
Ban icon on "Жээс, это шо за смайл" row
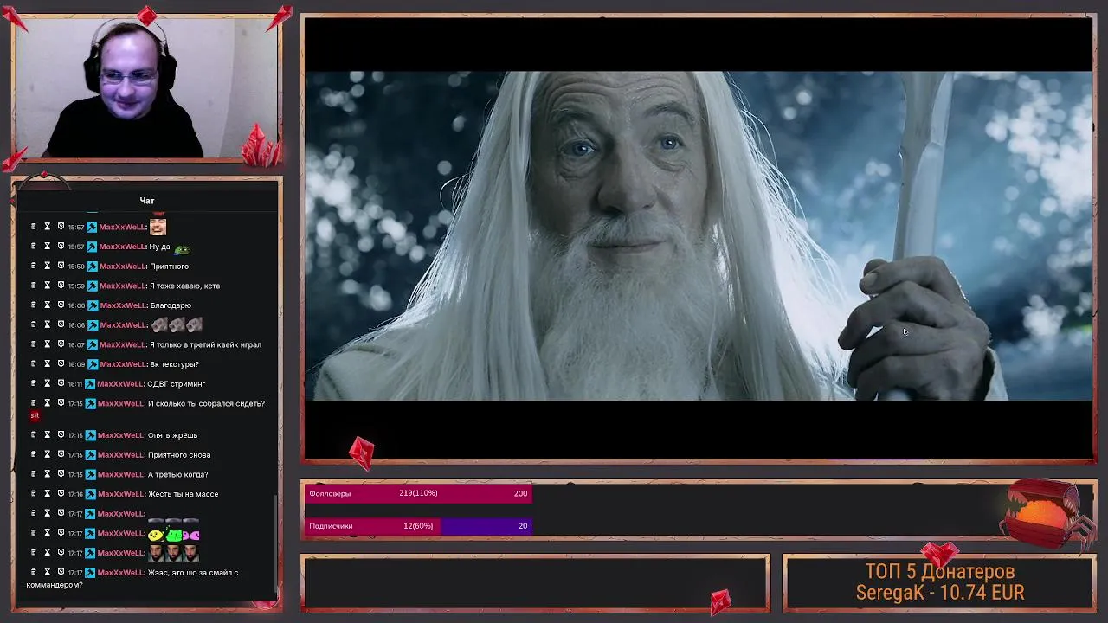point(61,572)
